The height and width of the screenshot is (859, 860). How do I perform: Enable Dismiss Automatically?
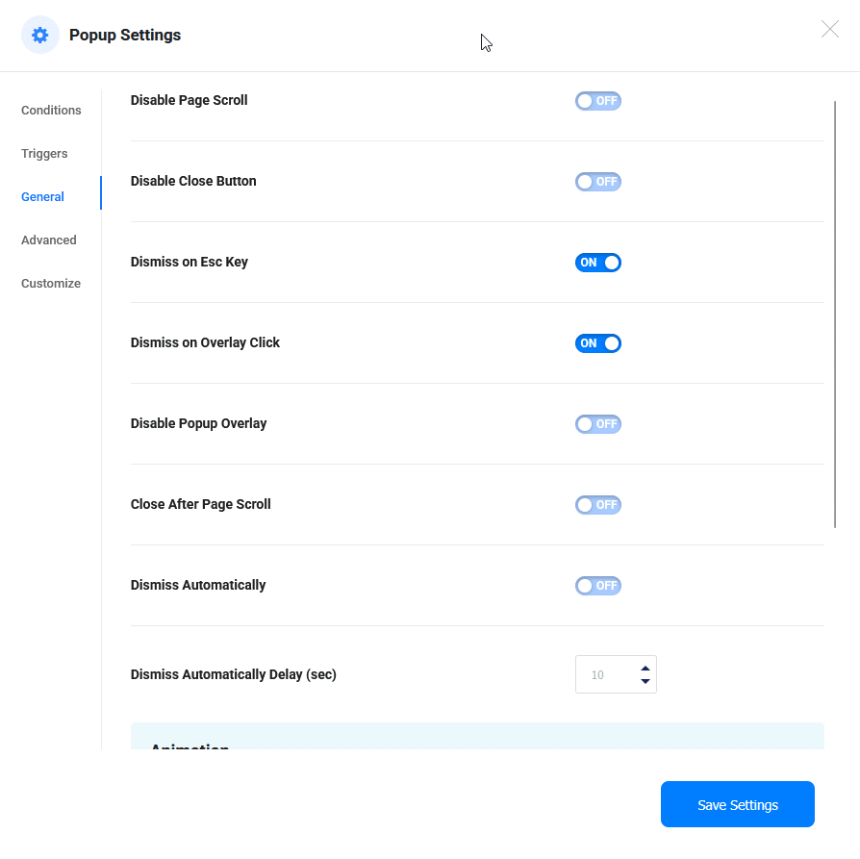[x=597, y=585]
